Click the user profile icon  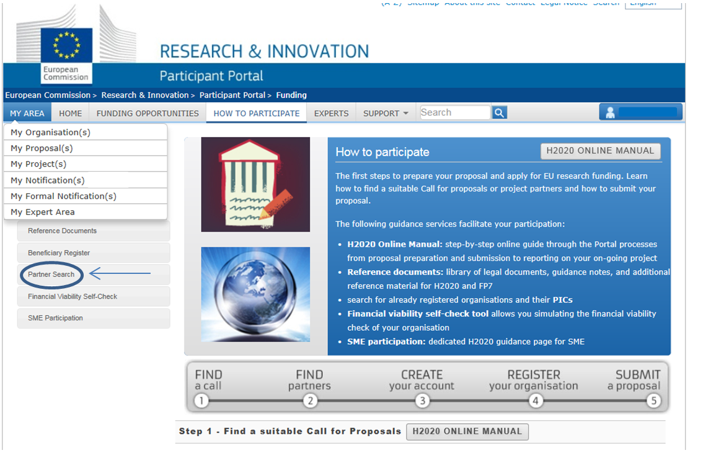(610, 113)
